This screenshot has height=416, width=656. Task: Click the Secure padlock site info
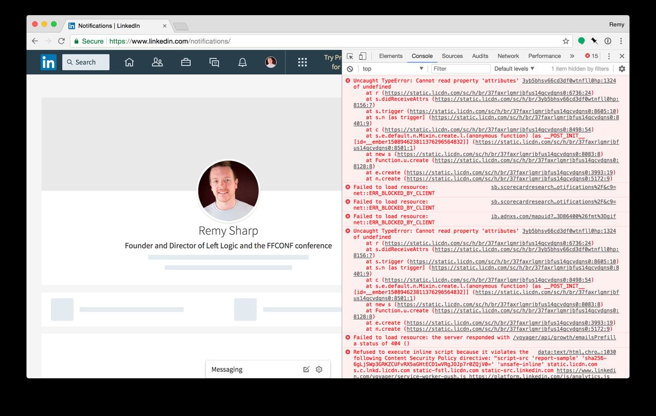[x=89, y=41]
